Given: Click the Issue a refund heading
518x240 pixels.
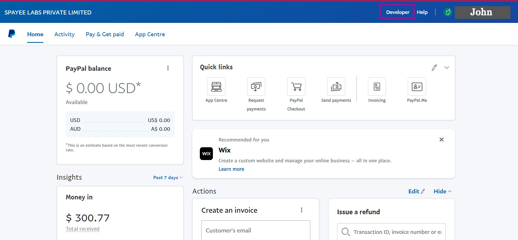Looking at the screenshot, I should (358, 212).
